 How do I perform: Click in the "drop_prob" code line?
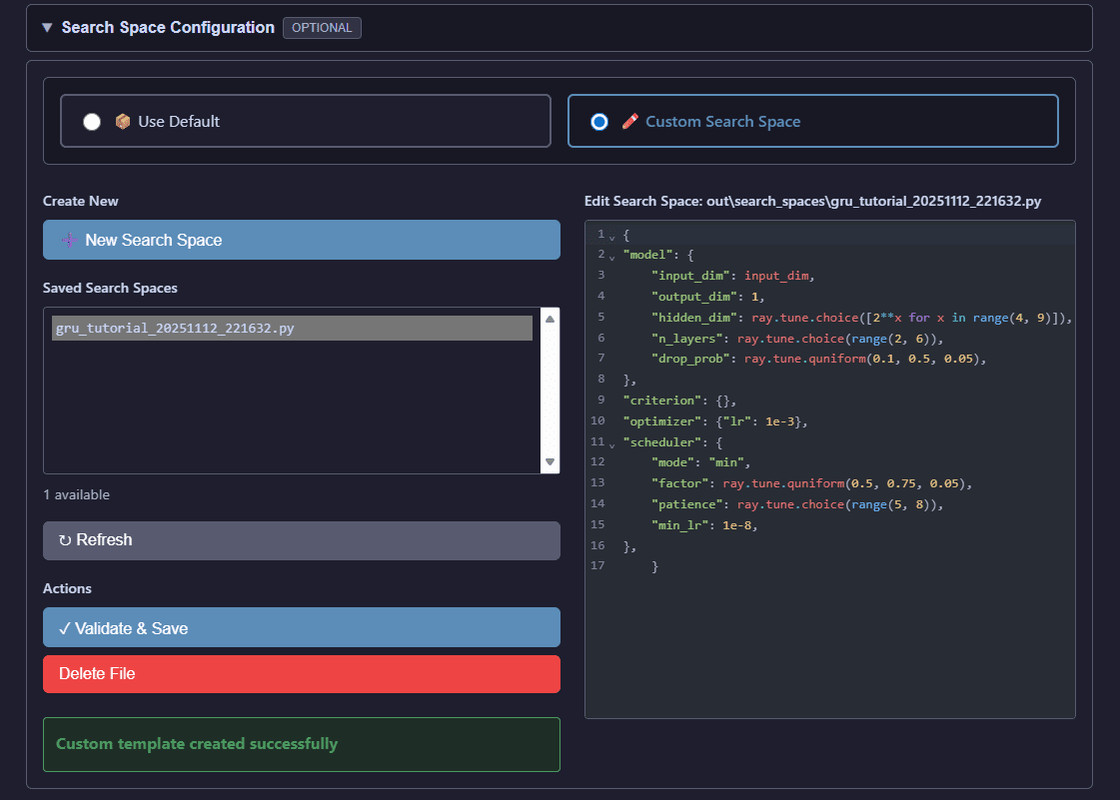pos(818,359)
